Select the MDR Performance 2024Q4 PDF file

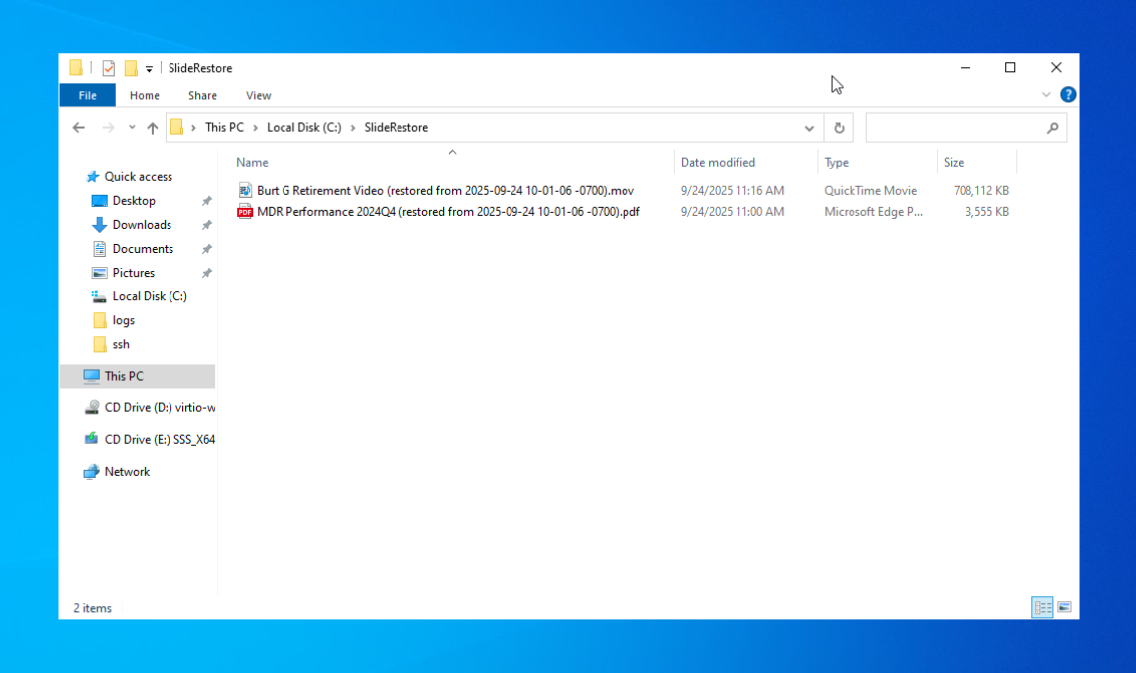(447, 211)
